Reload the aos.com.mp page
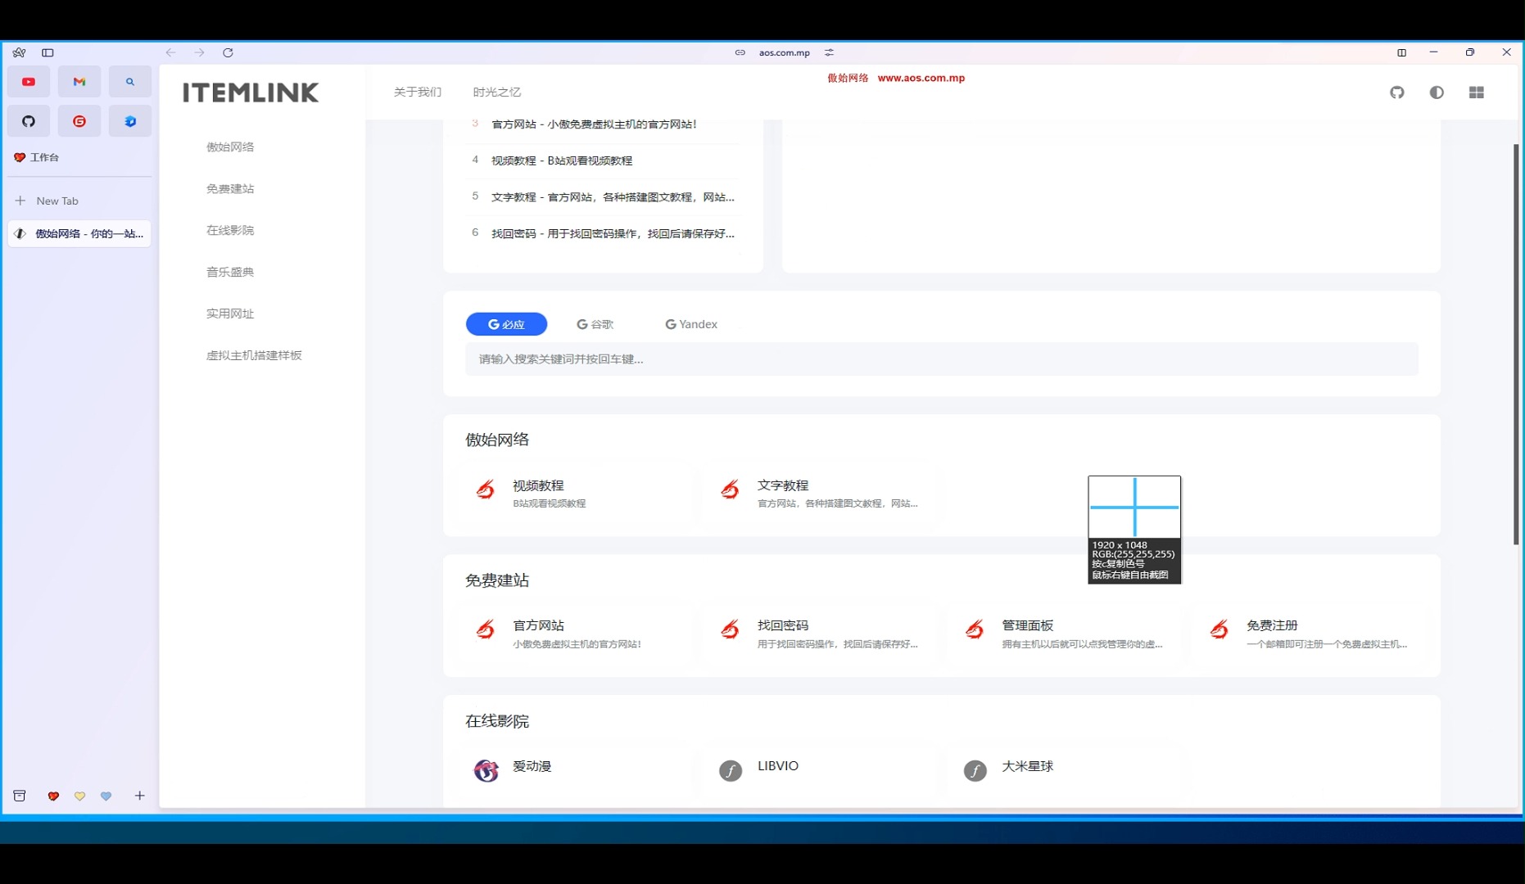 pos(229,52)
